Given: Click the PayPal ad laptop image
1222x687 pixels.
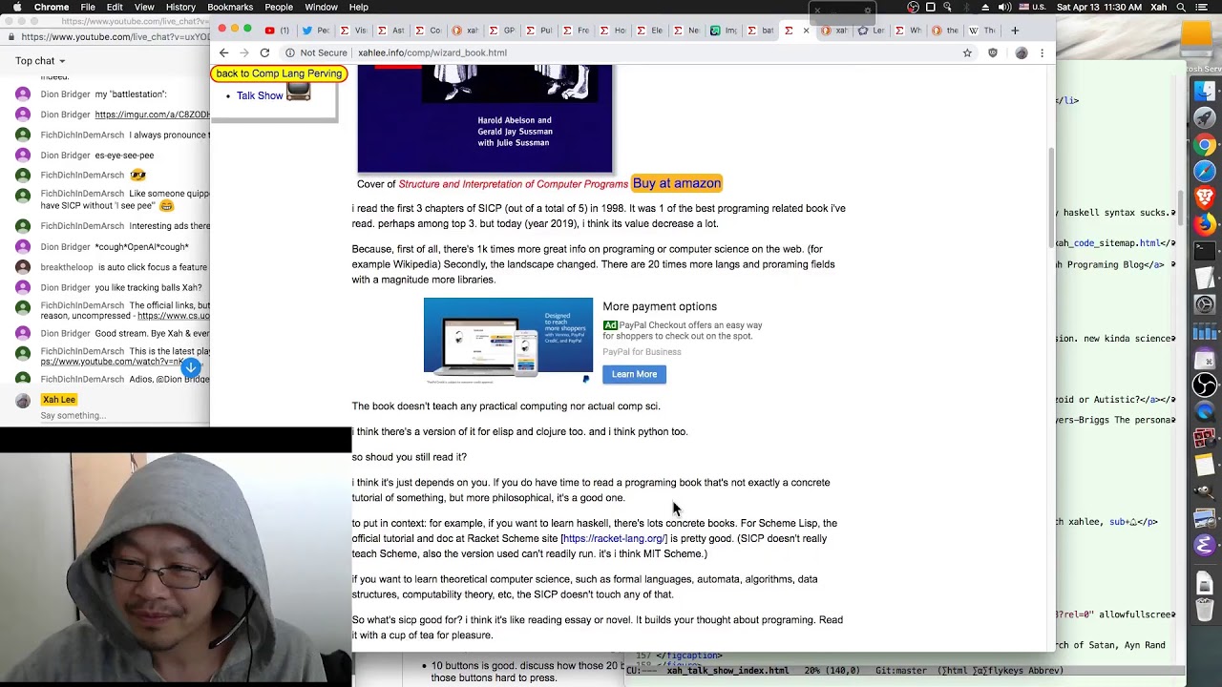Looking at the screenshot, I should click(x=508, y=341).
